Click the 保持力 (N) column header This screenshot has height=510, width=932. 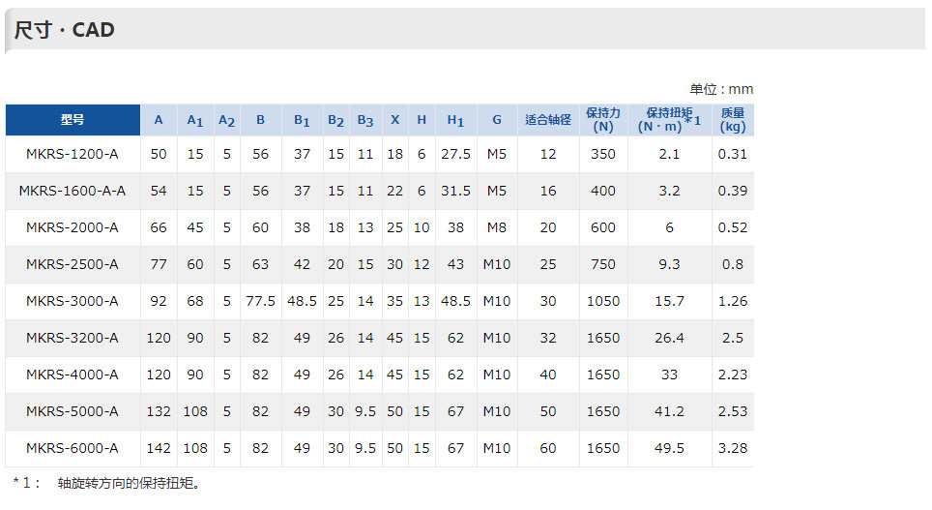point(602,120)
